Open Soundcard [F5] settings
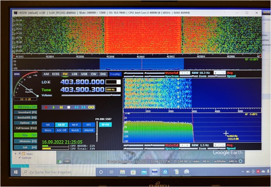Viewport: 271px width, 187px height. [x=25, y=112]
